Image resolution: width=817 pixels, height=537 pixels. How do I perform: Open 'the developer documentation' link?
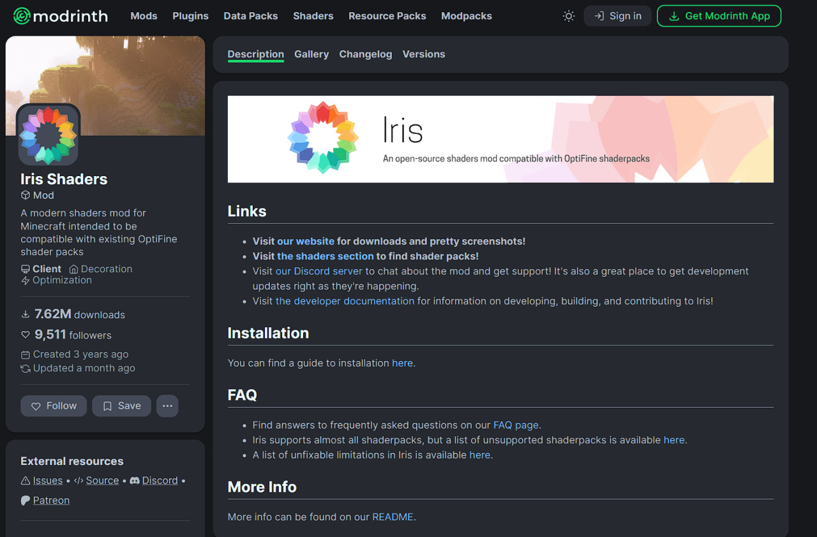coord(345,301)
